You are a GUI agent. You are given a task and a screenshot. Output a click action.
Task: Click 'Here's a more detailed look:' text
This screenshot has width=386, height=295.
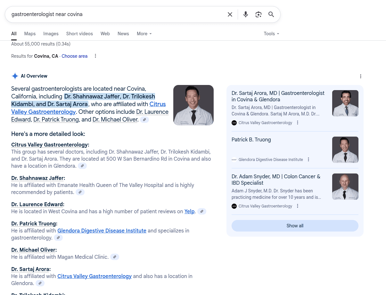coord(48,134)
